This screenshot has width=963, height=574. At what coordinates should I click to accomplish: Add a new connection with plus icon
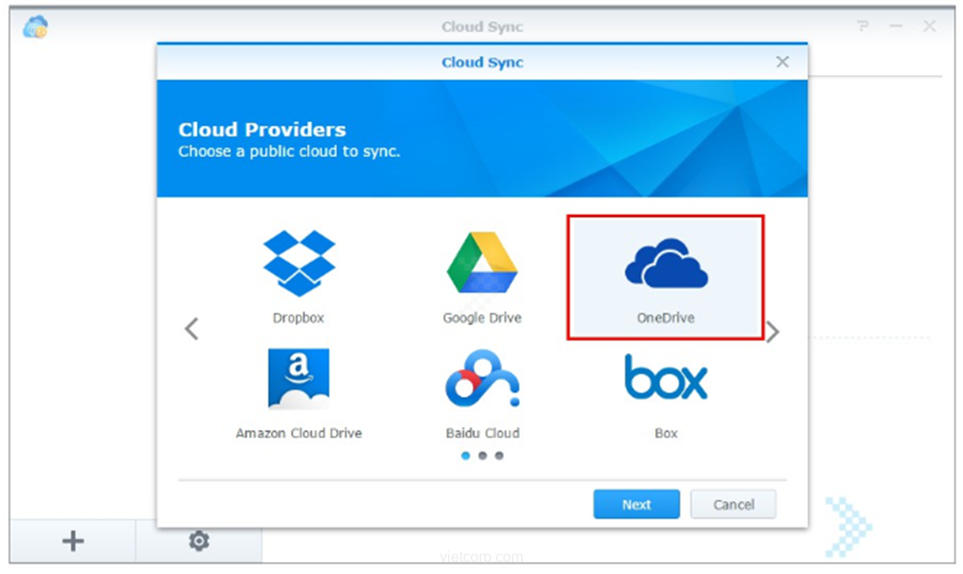pos(72,542)
